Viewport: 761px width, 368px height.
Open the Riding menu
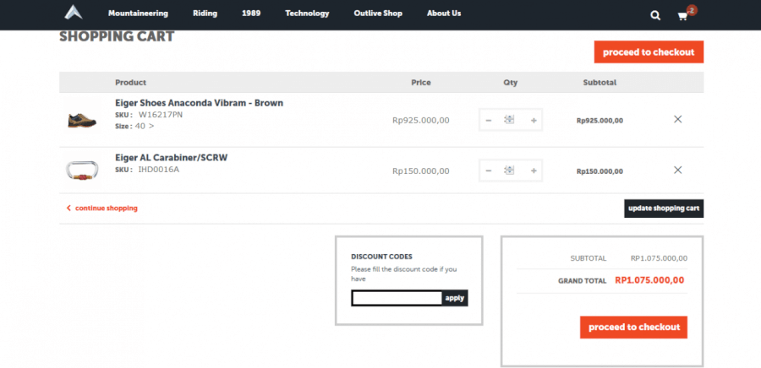tap(205, 14)
